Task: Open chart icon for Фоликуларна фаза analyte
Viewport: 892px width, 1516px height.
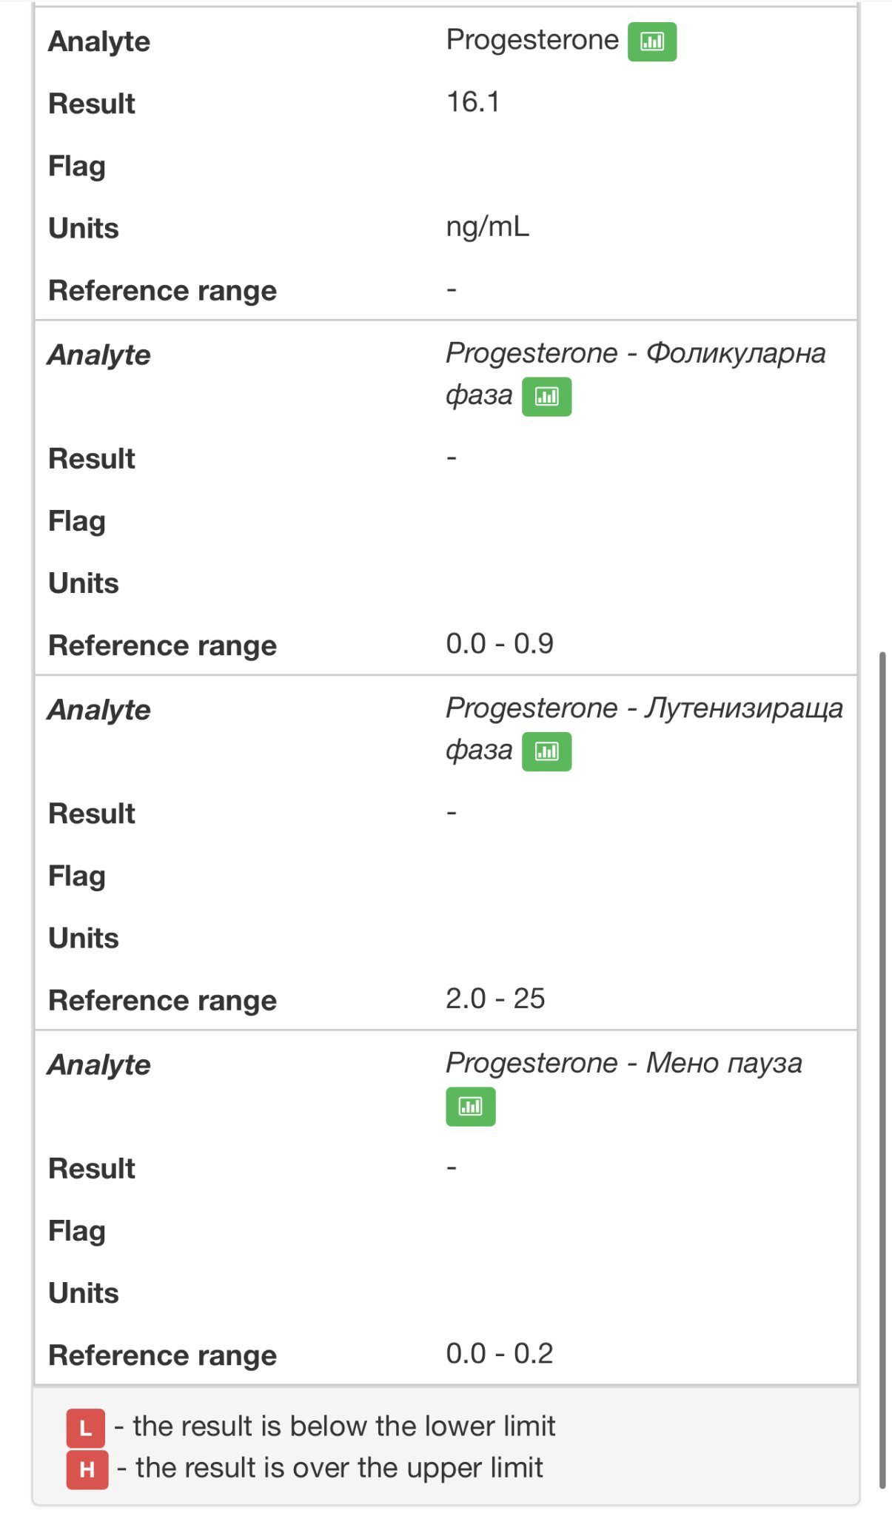Action: point(546,397)
